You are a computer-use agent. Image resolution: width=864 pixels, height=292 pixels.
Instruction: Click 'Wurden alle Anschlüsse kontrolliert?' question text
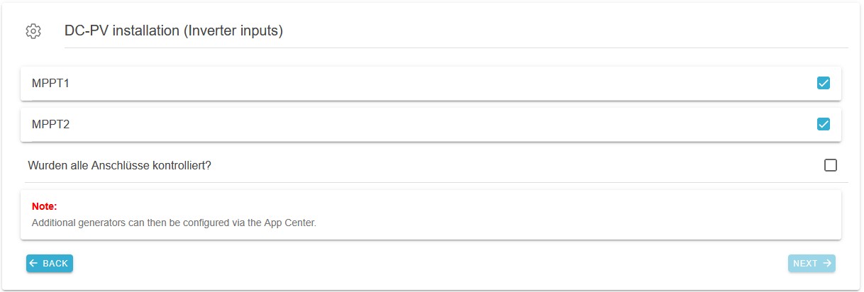[120, 165]
